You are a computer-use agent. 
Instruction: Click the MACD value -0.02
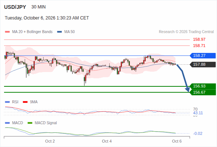198,133
